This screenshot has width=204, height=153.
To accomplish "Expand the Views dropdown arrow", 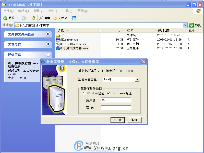I will [77, 18].
